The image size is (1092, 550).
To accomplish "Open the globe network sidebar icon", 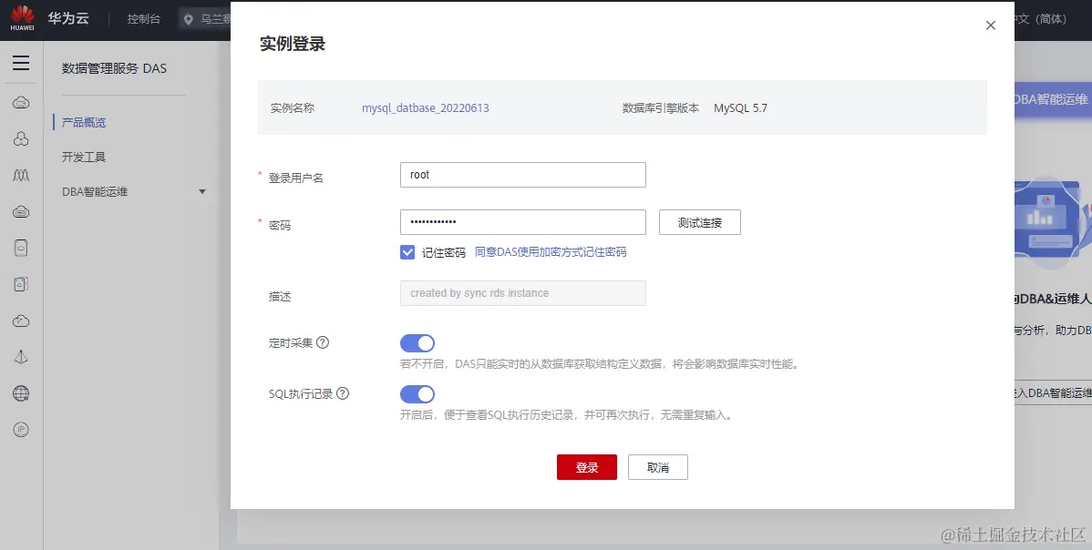I will 21,392.
